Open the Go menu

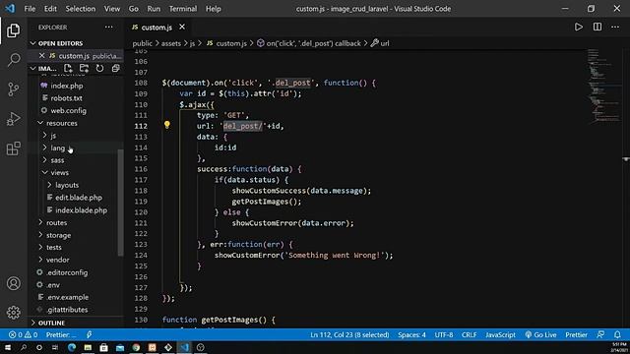coord(134,9)
